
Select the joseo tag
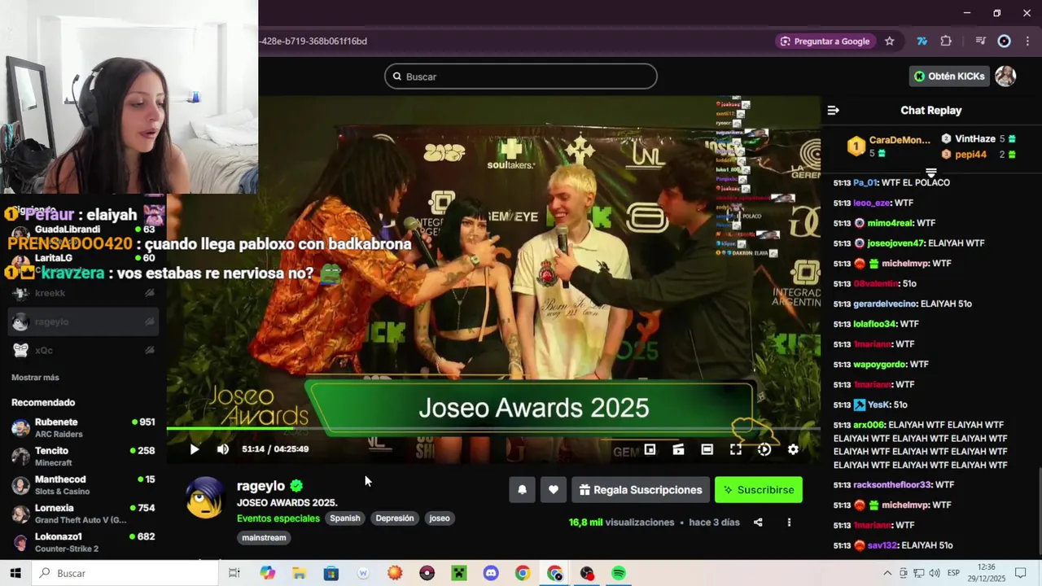click(x=440, y=518)
